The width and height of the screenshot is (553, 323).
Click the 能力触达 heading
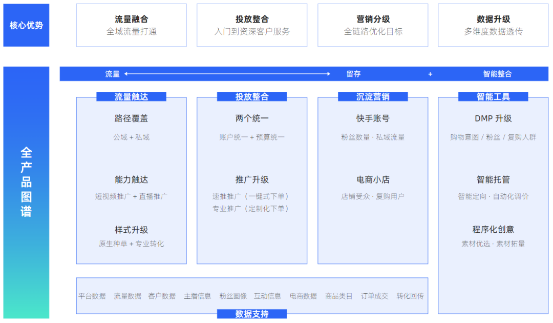pyautogui.click(x=131, y=179)
